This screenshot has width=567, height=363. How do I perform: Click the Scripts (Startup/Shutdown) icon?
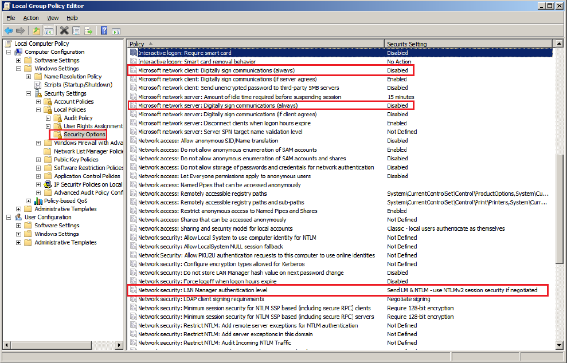pos(38,85)
